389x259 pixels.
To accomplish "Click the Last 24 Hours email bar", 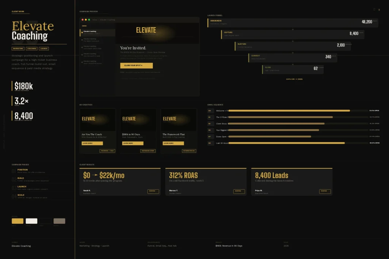I will pos(286,143).
